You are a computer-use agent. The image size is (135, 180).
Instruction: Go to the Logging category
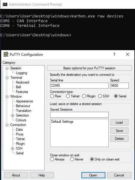pos(22,73)
